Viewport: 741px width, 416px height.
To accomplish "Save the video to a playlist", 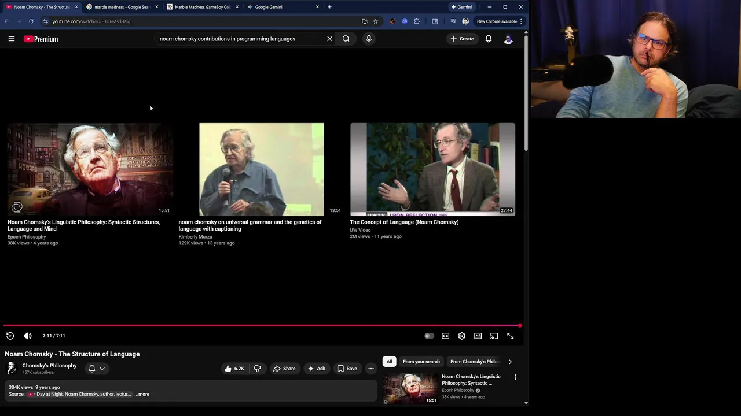I will [347, 369].
